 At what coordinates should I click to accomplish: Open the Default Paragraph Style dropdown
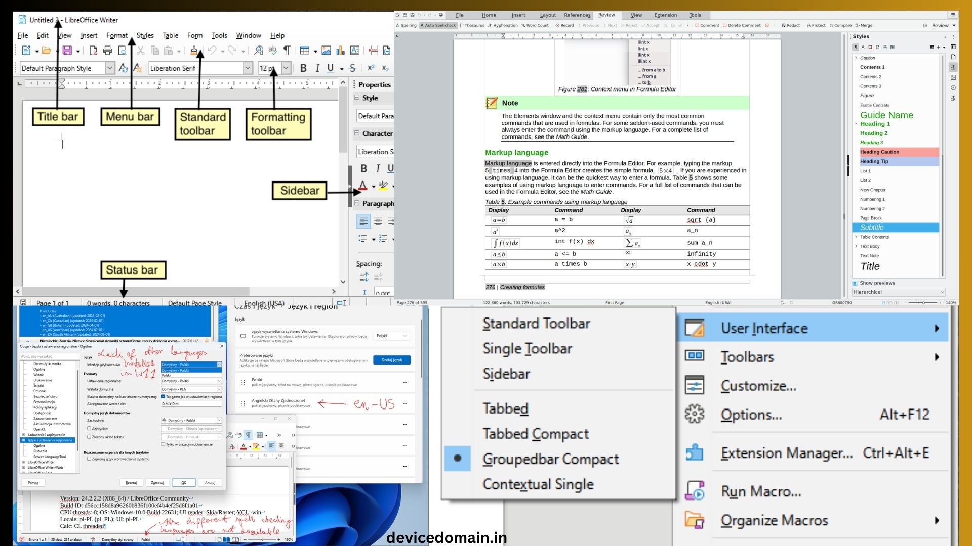pyautogui.click(x=110, y=68)
